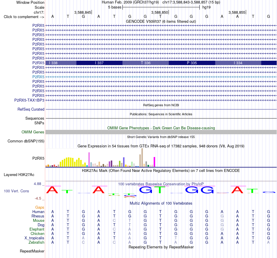Click the 'Click to complement -->' label
The height and width of the screenshot is (258, 277).
point(24,17)
